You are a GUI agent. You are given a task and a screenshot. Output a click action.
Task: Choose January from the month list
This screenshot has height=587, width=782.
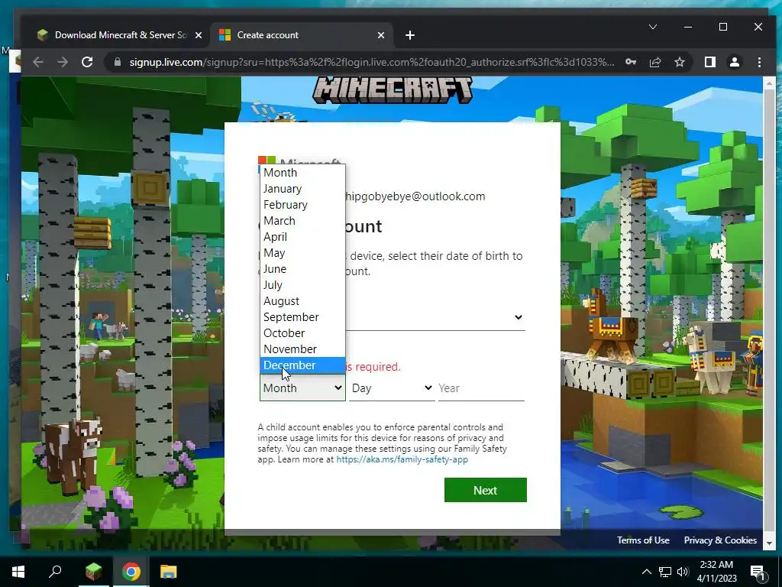click(x=302, y=189)
